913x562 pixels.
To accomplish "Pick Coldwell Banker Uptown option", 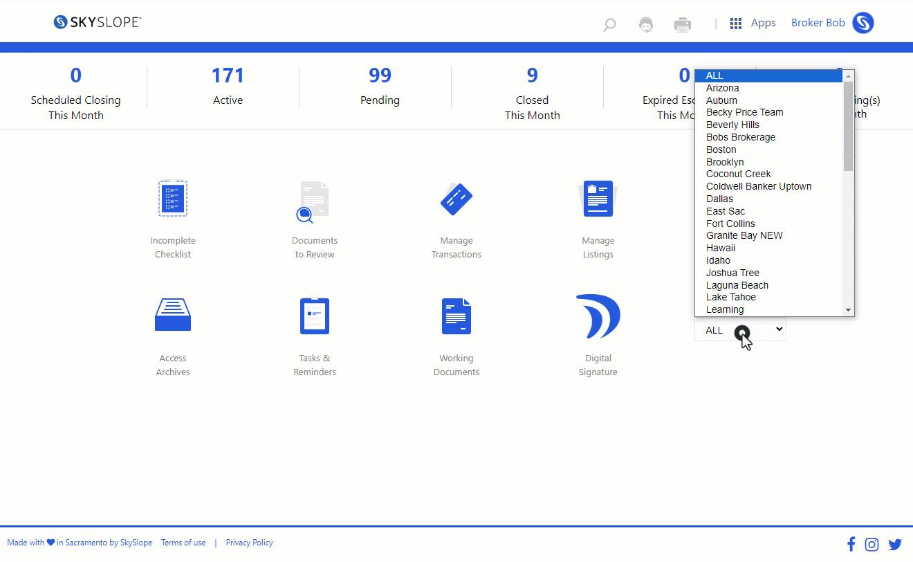I will [769, 186].
